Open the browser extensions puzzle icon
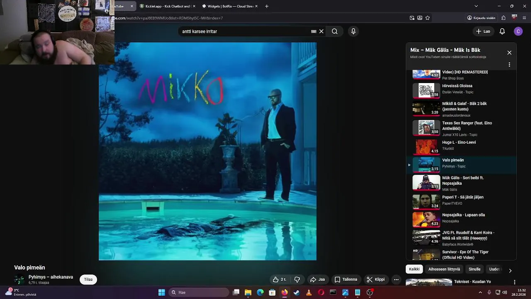 [503, 18]
